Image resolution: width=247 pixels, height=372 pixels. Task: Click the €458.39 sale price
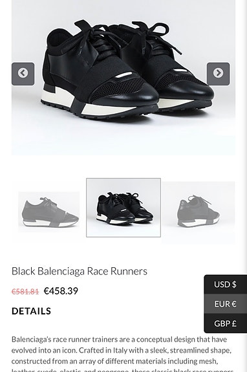[x=61, y=291]
